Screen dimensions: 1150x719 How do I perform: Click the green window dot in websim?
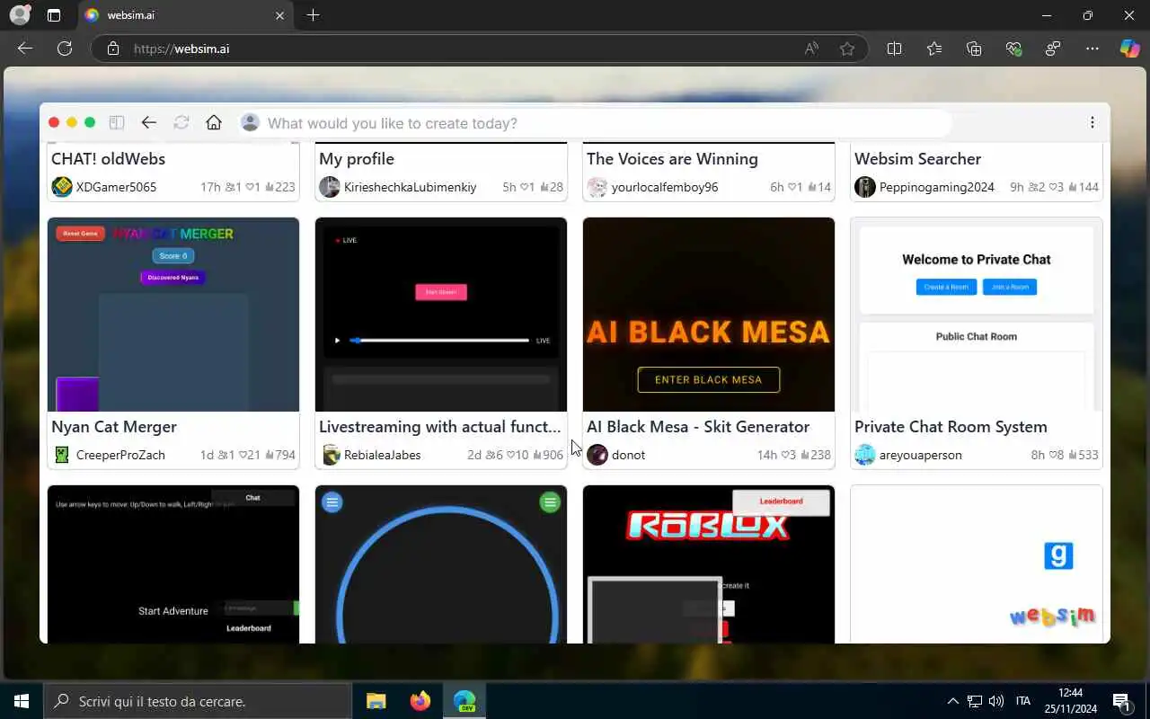coord(90,123)
